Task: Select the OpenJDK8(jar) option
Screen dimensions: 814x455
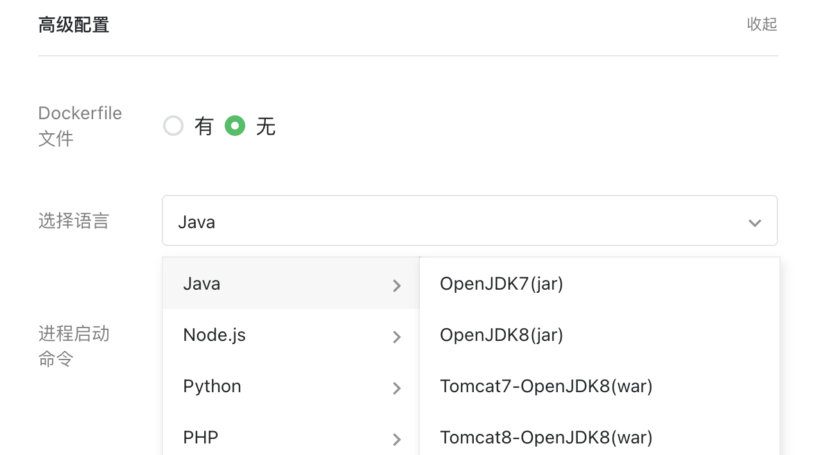Action: pyautogui.click(x=501, y=335)
